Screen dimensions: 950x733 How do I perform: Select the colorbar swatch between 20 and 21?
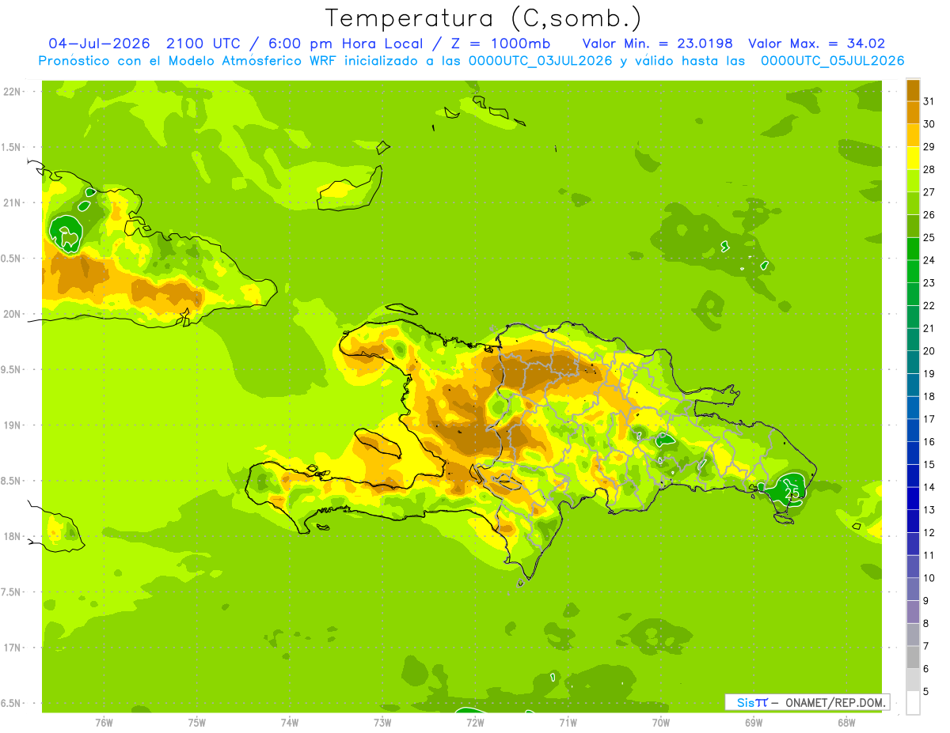913,339
